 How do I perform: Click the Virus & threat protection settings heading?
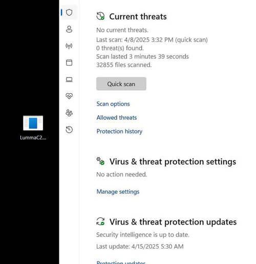pyautogui.click(x=173, y=161)
